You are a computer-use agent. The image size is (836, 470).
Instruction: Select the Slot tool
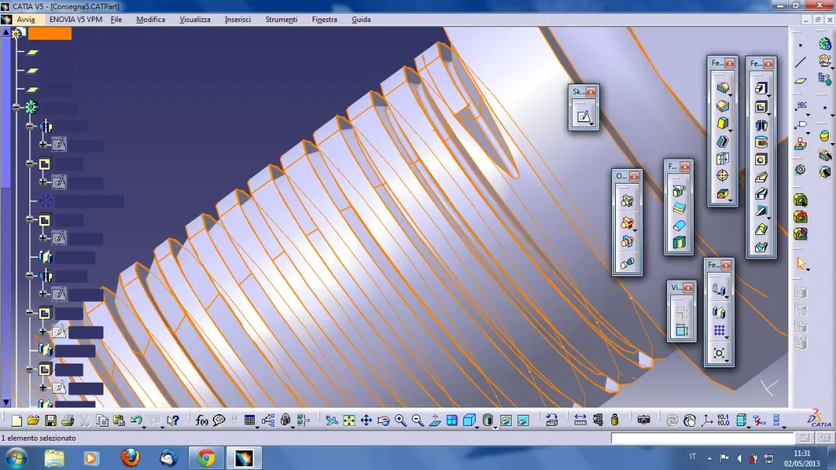pyautogui.click(x=761, y=194)
